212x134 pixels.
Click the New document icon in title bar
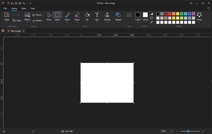click(x=8, y=3)
